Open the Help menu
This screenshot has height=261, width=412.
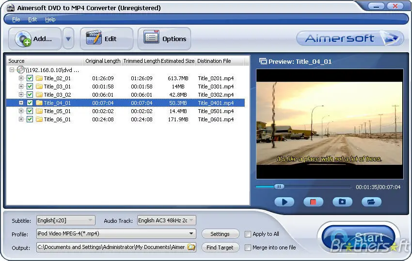coord(50,19)
